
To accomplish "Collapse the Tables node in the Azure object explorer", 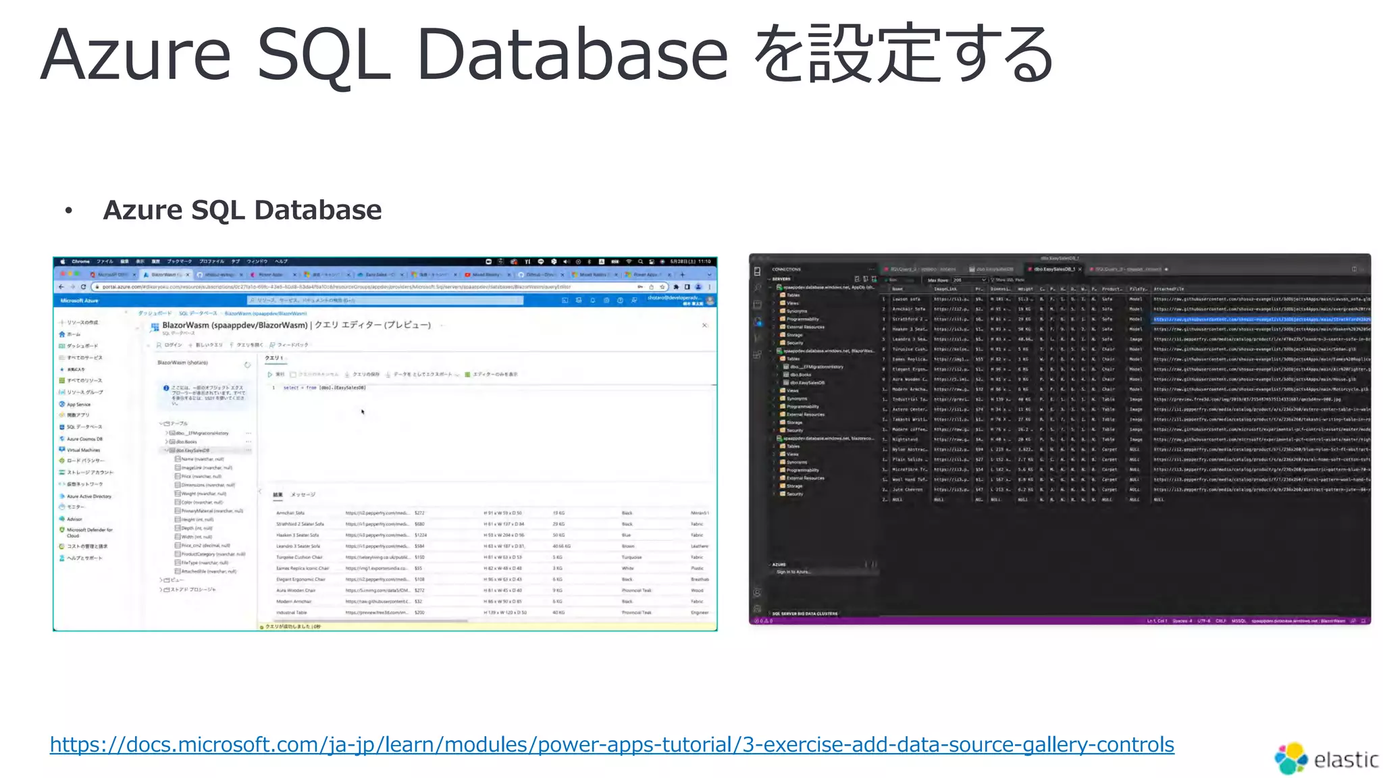I will click(161, 423).
